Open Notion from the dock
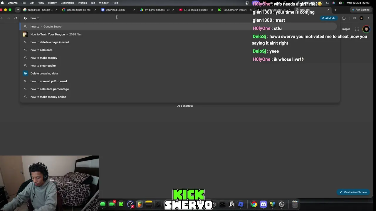 coord(231,204)
